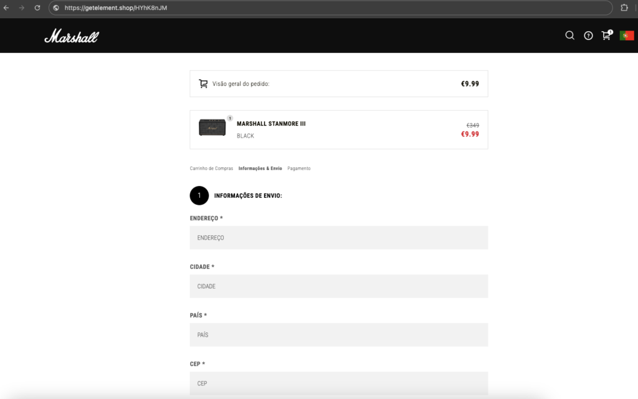Focus the ENDEREÇO input field
This screenshot has height=399, width=638.
338,238
